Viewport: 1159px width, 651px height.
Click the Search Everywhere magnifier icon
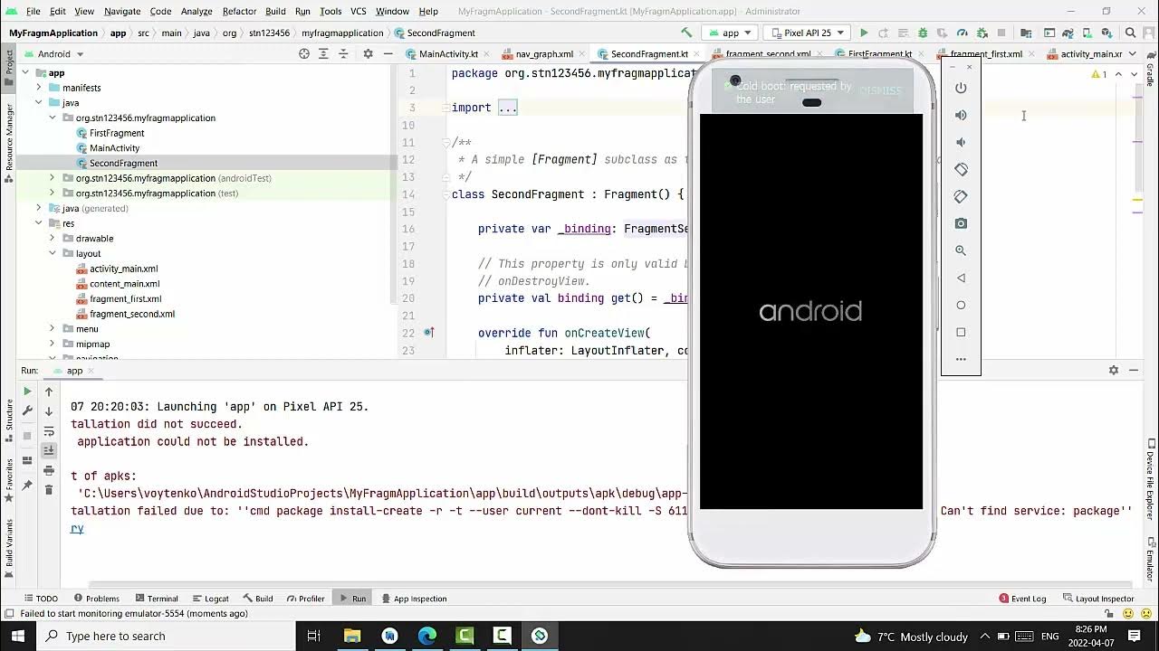(1130, 33)
